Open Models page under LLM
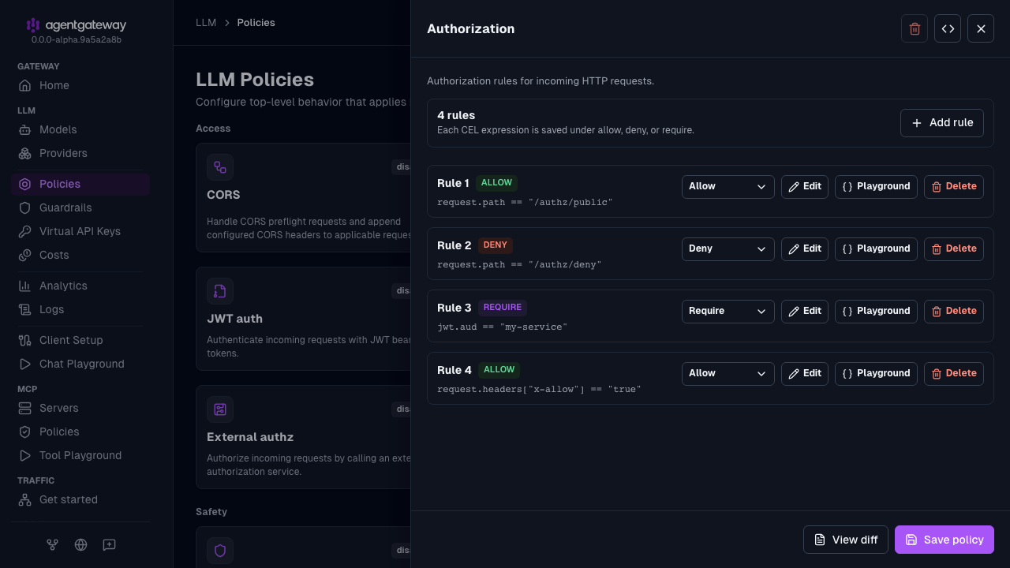Viewport: 1010px width, 568px height. (x=80, y=129)
